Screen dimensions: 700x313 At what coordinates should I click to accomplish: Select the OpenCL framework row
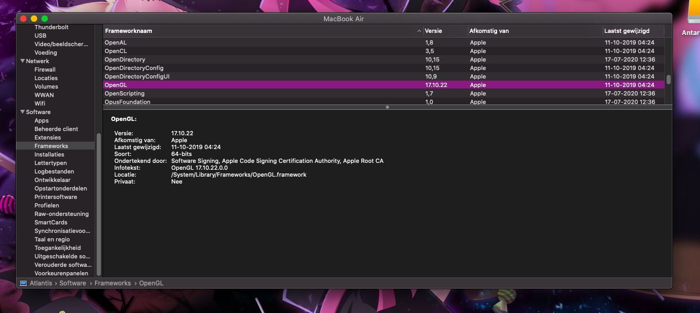tap(383, 51)
